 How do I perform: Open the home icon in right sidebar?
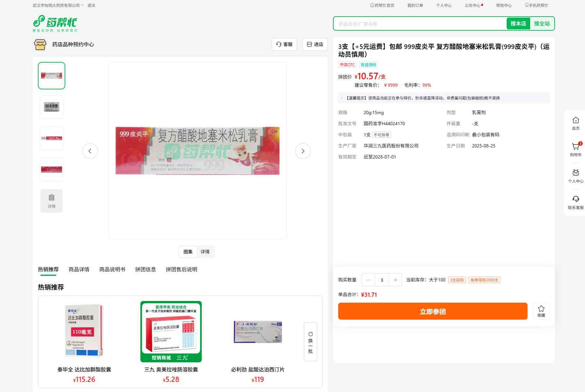coord(576,121)
